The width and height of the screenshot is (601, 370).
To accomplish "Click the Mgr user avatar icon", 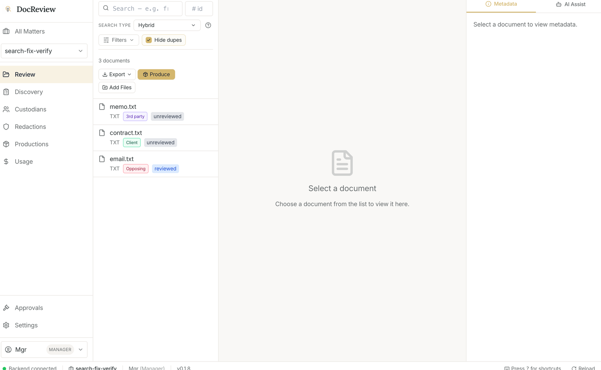I will point(8,350).
